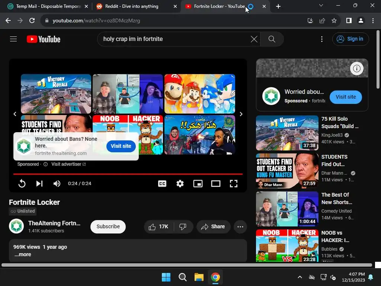Subscribe to TheAltening channel
This screenshot has width=381, height=286.
(x=108, y=226)
